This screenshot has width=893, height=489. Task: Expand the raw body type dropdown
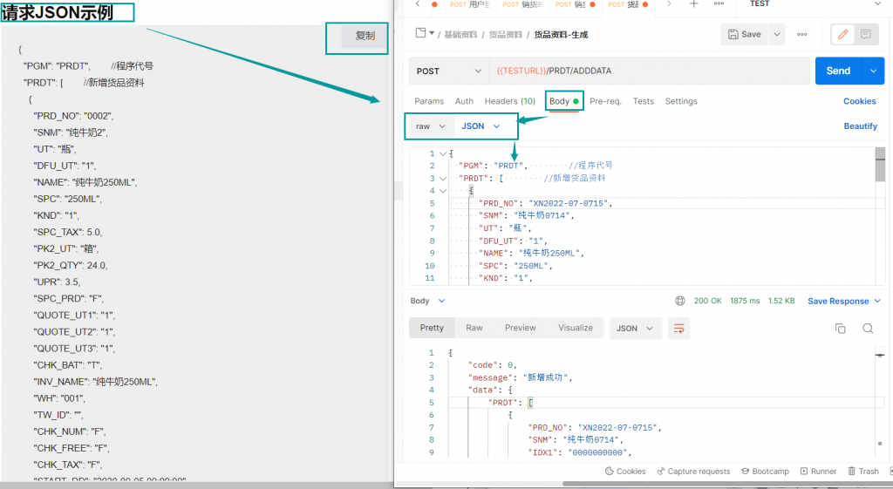pos(432,126)
